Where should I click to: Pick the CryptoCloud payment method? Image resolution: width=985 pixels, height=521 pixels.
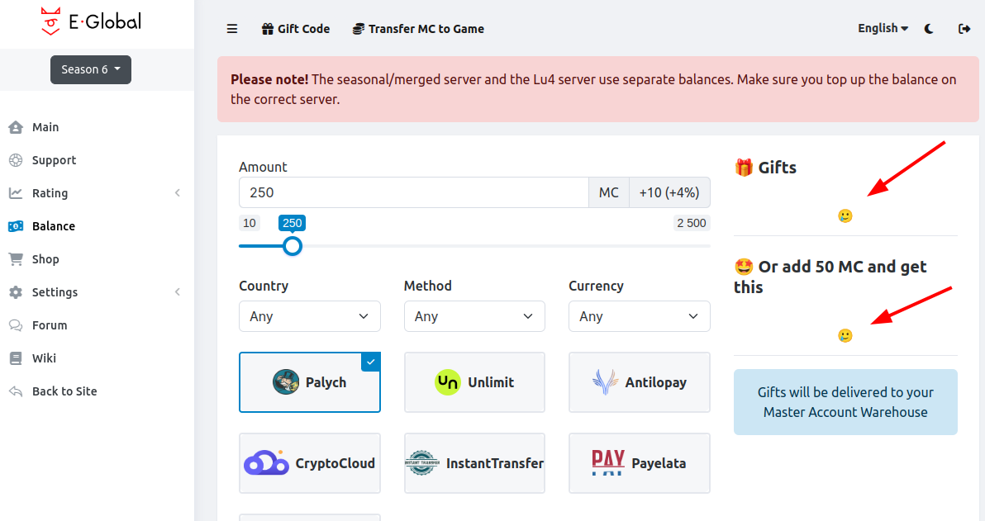(x=310, y=463)
